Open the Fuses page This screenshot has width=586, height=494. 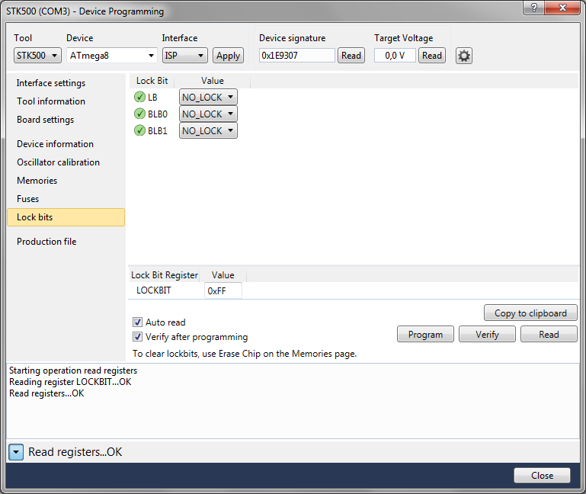(27, 199)
